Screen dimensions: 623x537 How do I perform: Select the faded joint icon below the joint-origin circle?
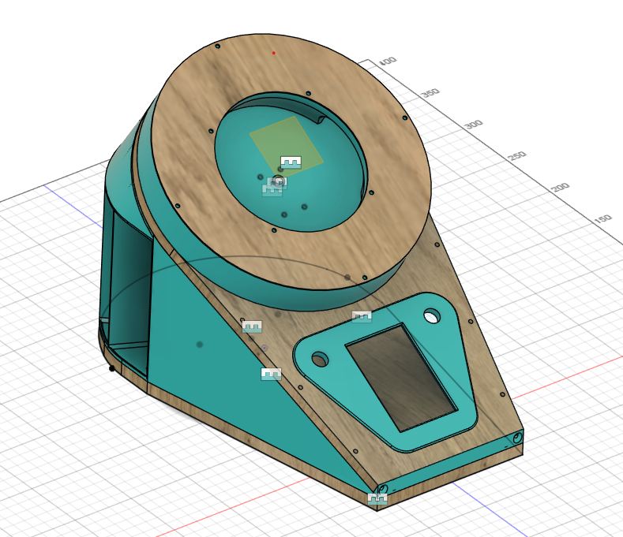(272, 191)
